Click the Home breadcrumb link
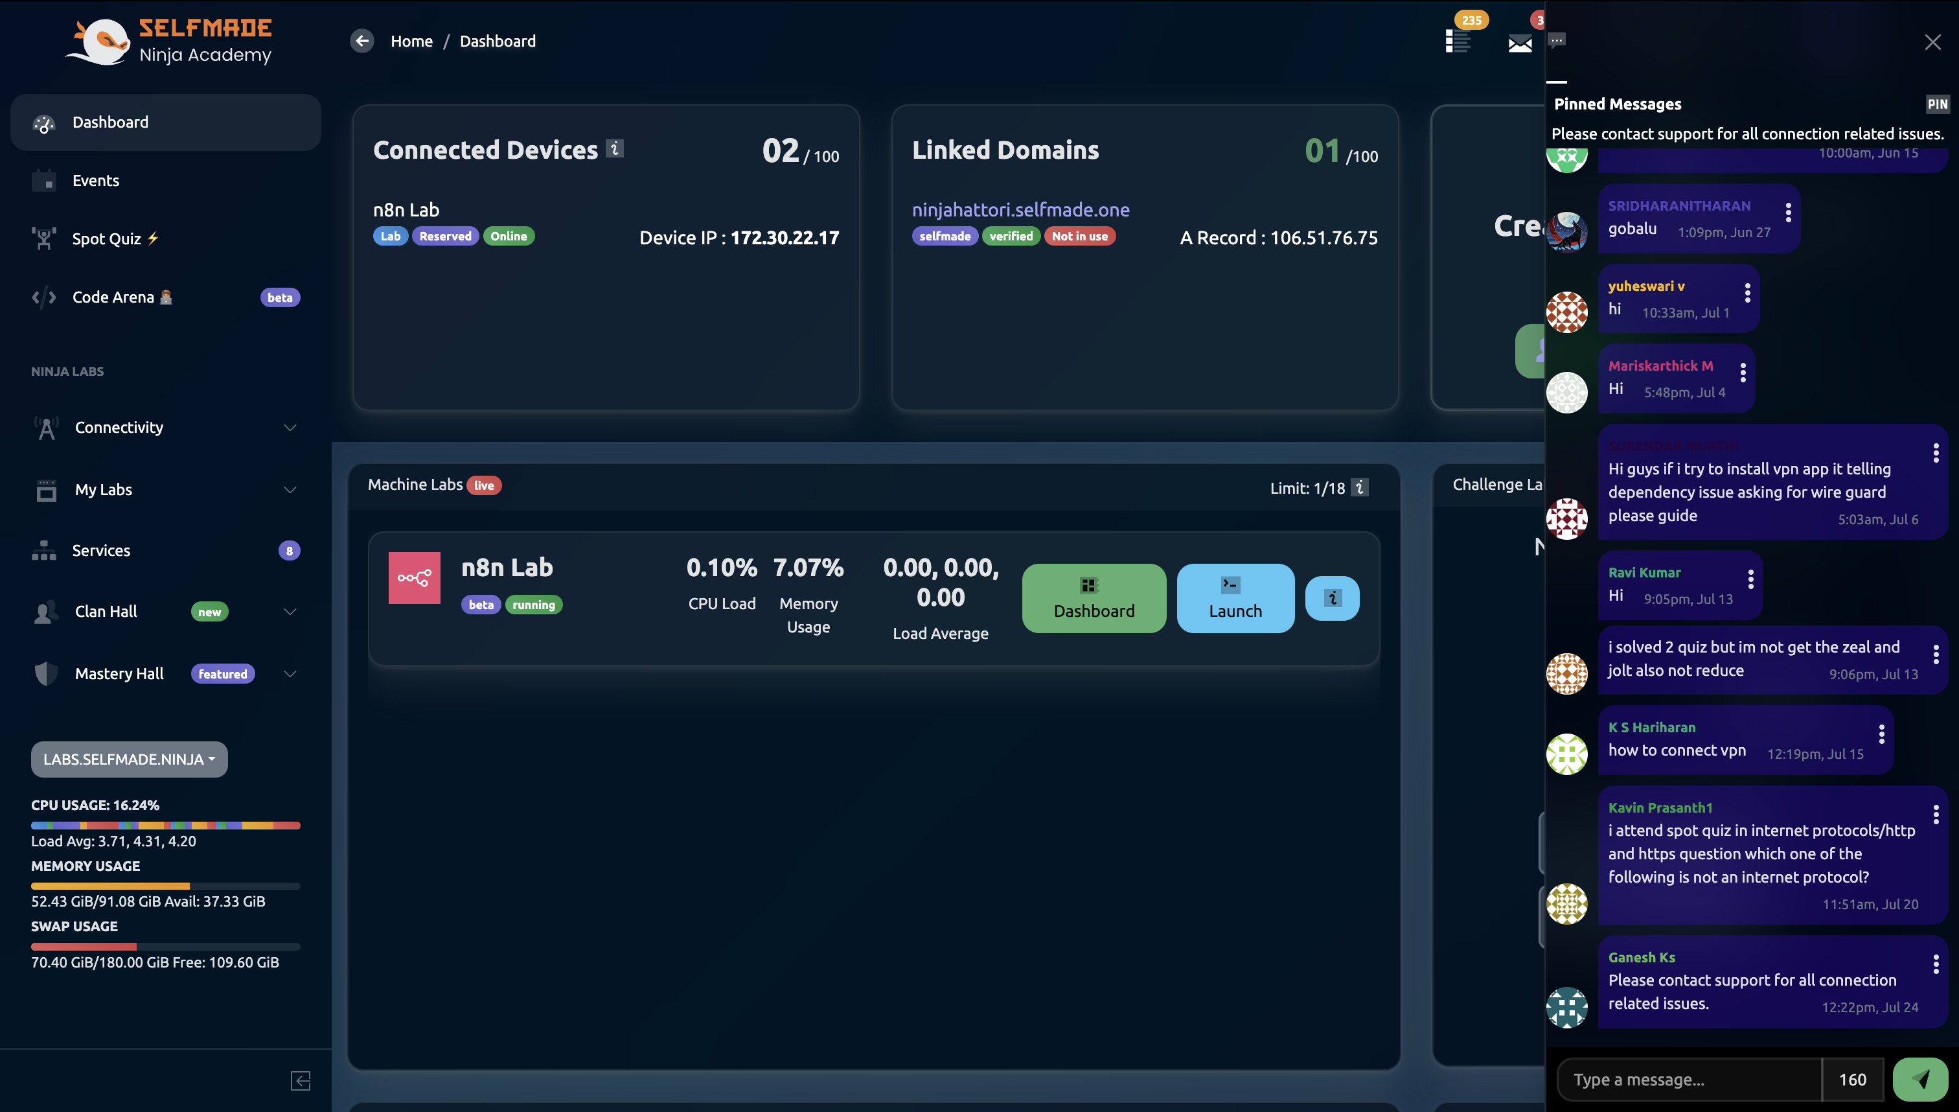This screenshot has width=1959, height=1112. (411, 41)
